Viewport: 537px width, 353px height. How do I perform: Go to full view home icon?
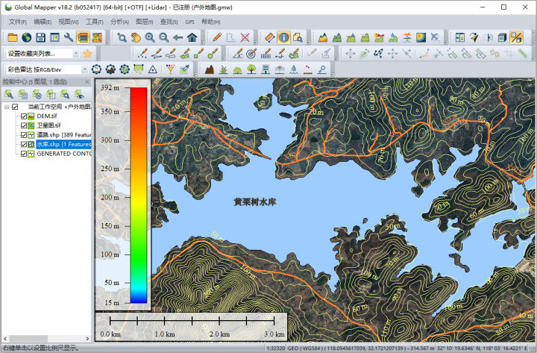pos(192,37)
